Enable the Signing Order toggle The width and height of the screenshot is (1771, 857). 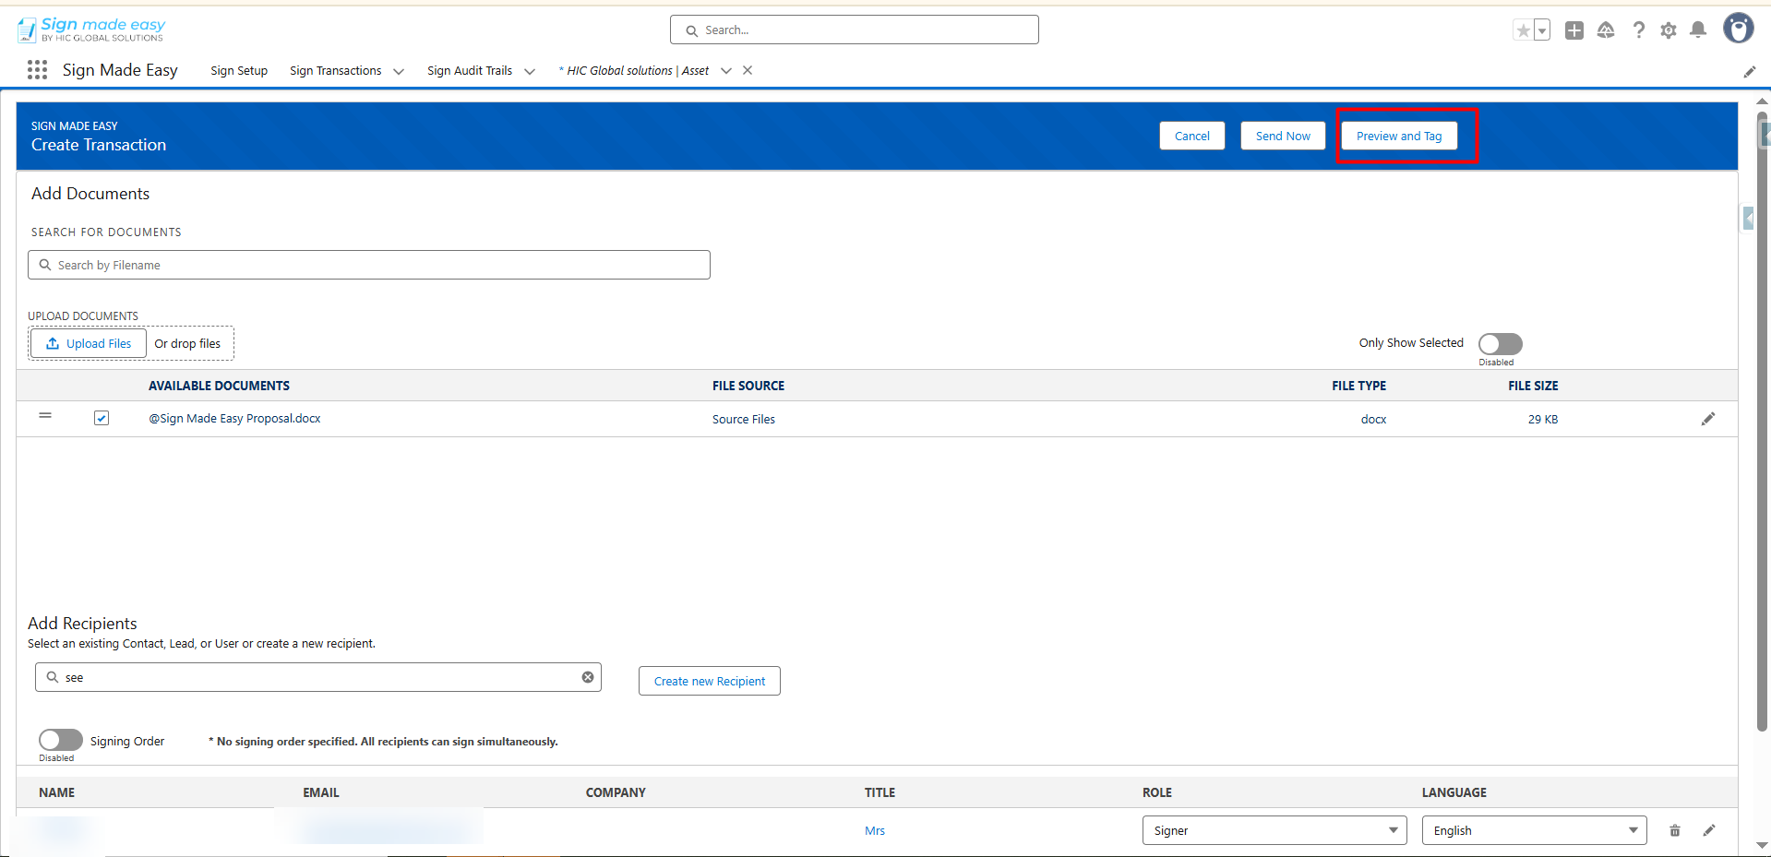(x=61, y=740)
